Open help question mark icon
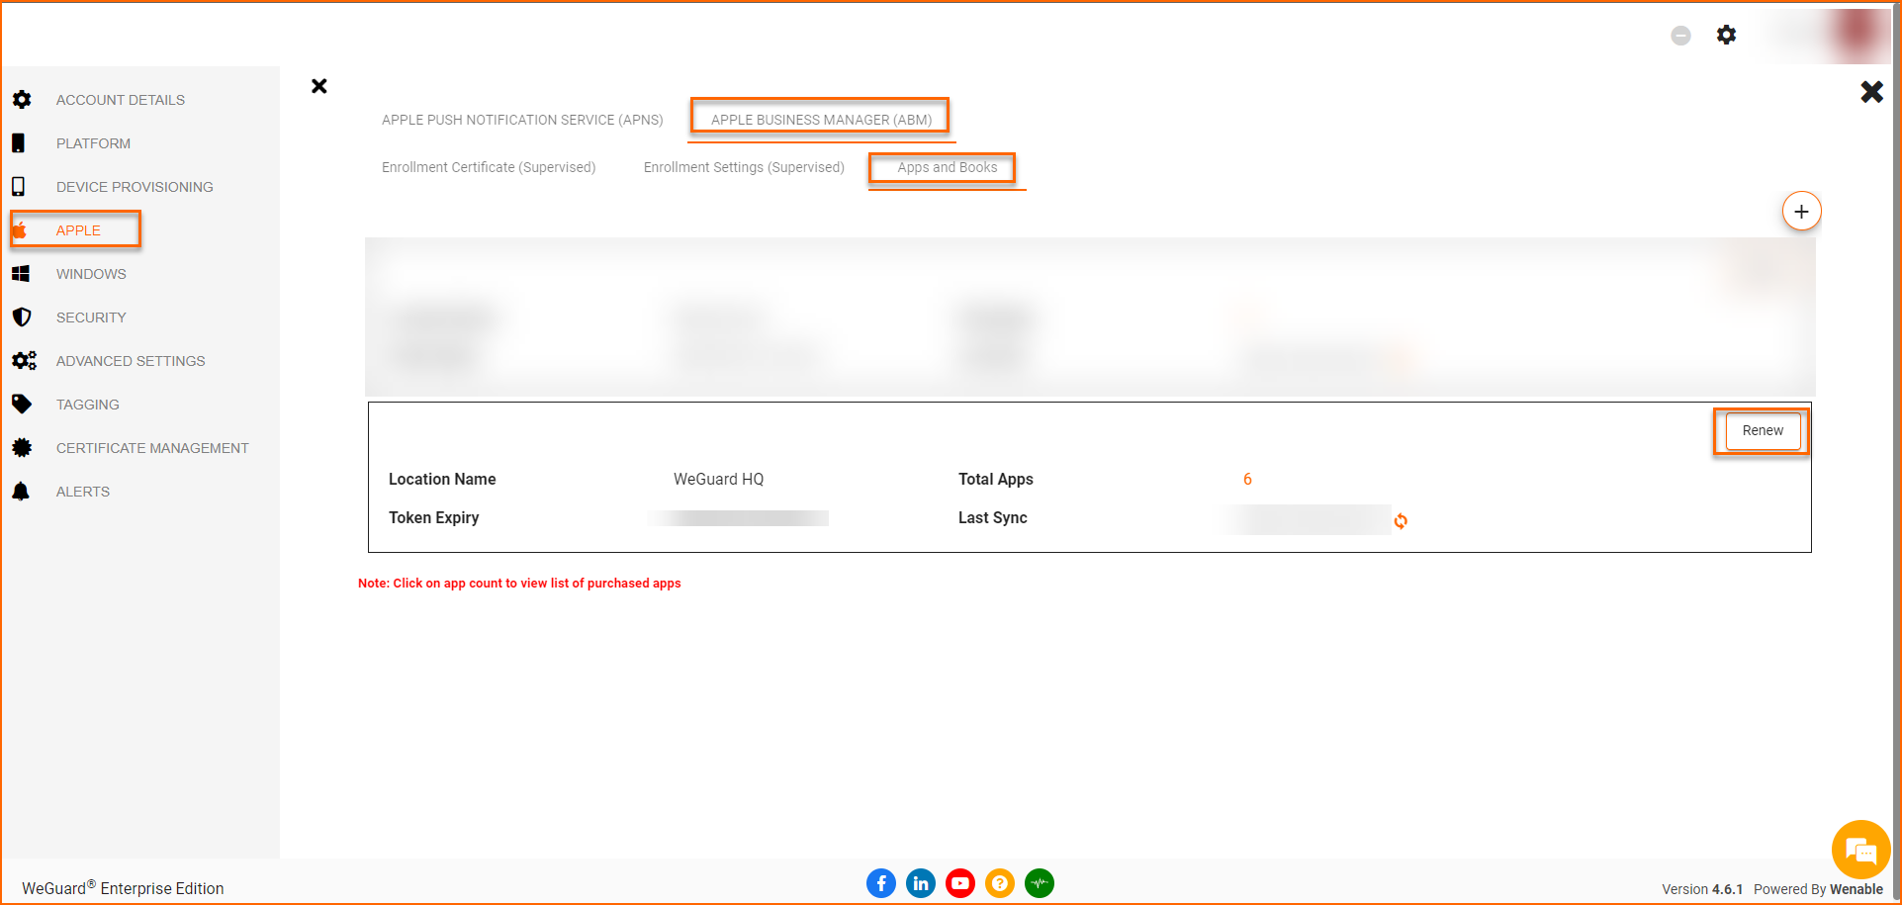Viewport: 1902px width, 905px height. pos(1000,883)
